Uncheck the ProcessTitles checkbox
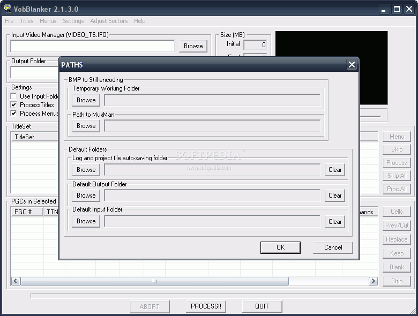The width and height of the screenshot is (418, 316). [13, 105]
